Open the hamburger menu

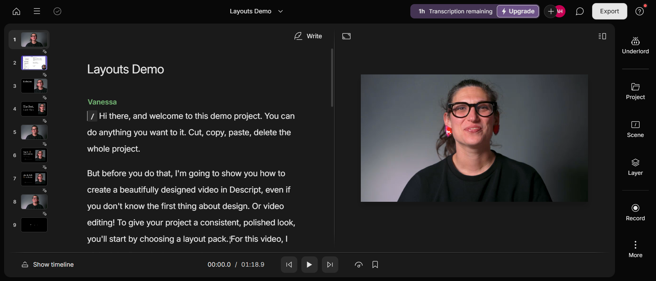pyautogui.click(x=37, y=11)
